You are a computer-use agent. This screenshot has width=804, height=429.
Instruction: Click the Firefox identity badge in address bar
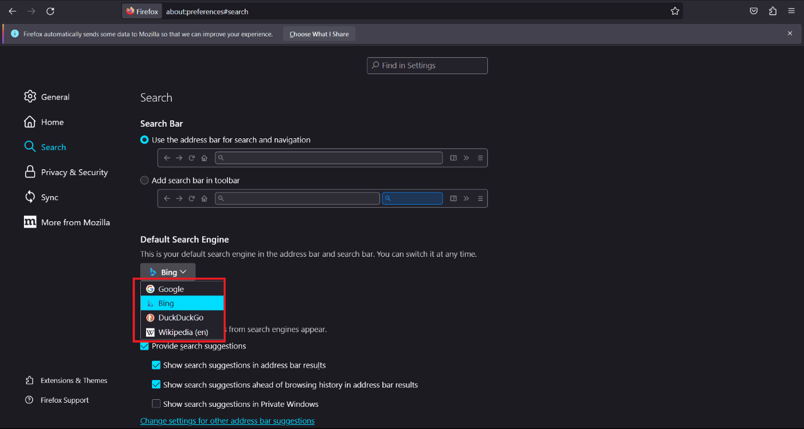coord(142,11)
